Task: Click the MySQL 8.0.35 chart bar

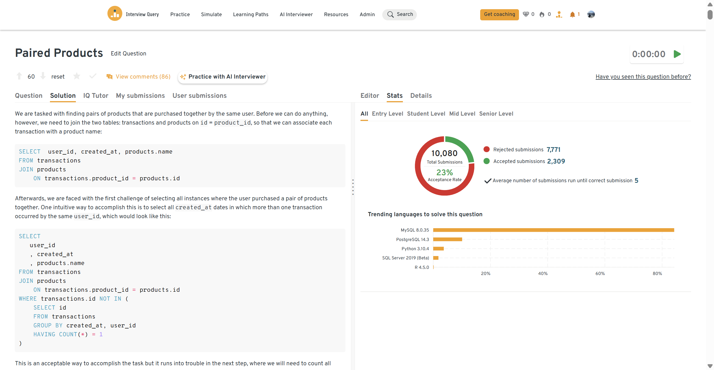Action: pyautogui.click(x=554, y=230)
